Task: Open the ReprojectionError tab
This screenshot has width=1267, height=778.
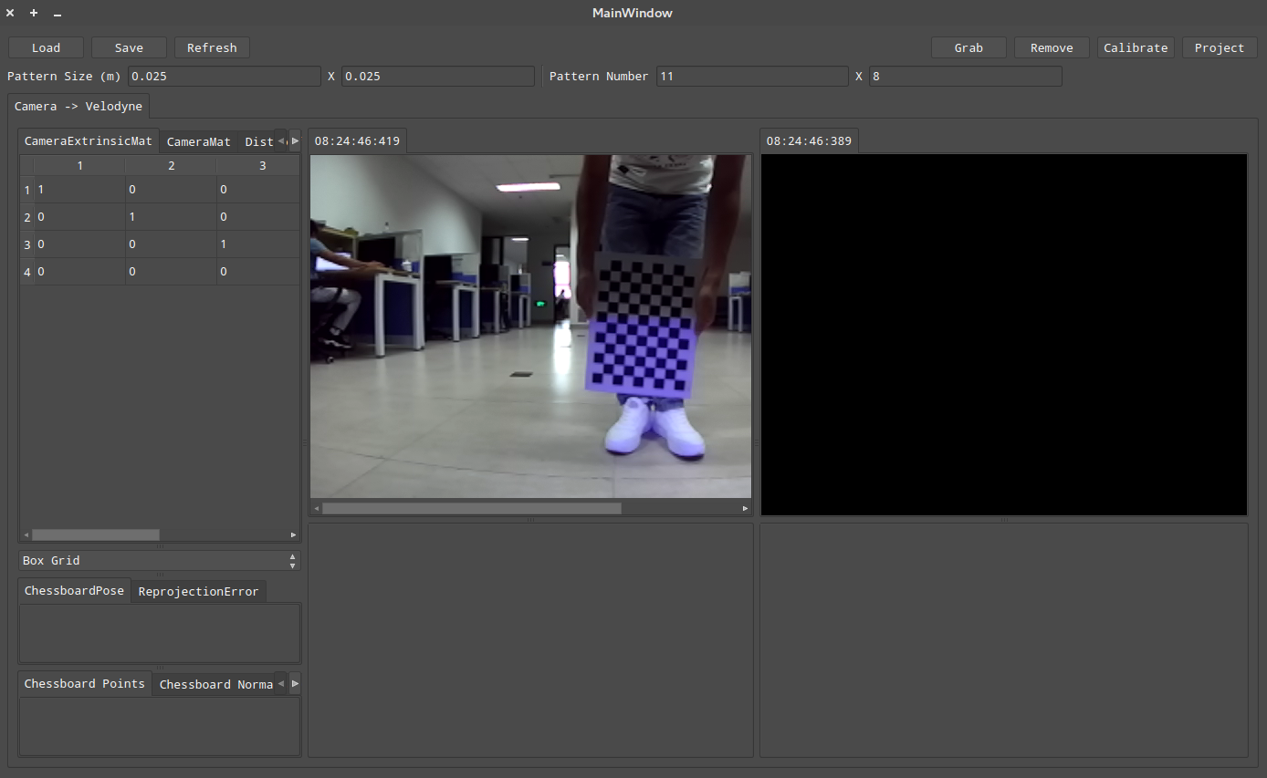Action: point(198,592)
